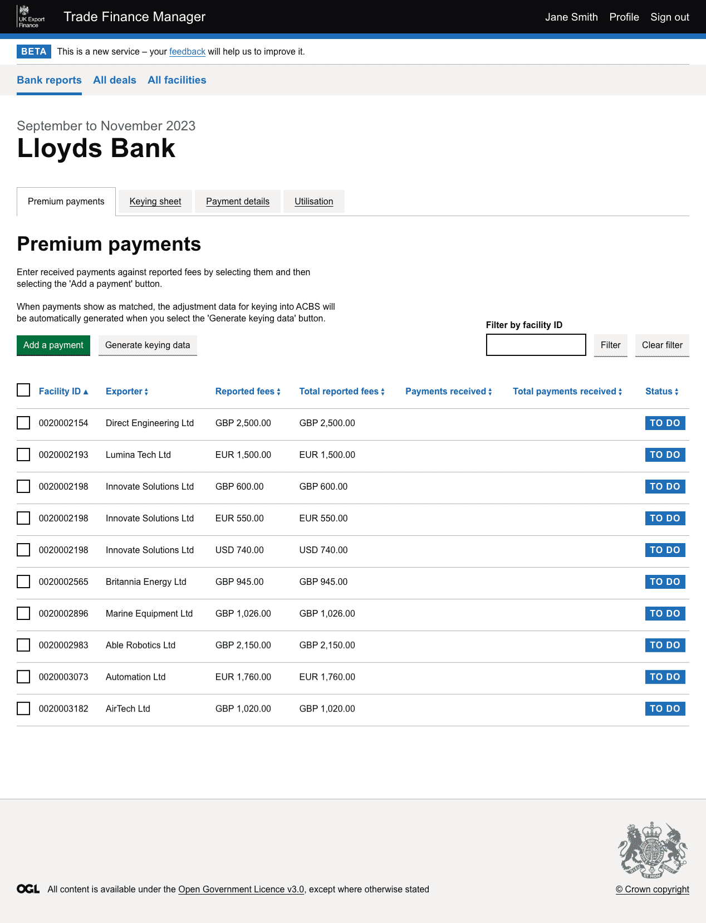
Task: Open the Crown copyright link
Action: point(653,890)
